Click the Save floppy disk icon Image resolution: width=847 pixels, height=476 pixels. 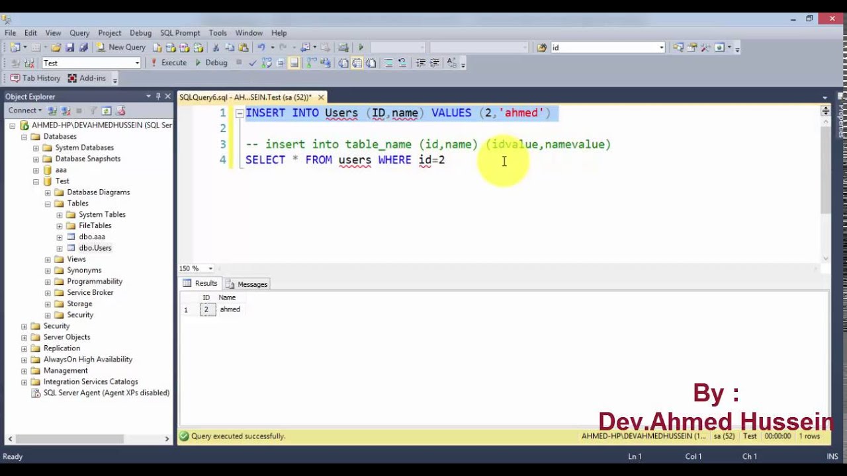coord(69,48)
